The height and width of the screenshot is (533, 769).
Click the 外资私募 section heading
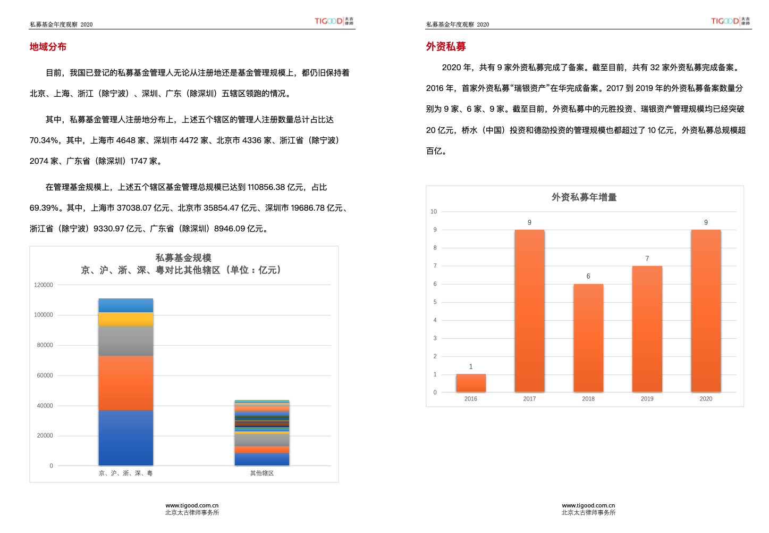445,47
